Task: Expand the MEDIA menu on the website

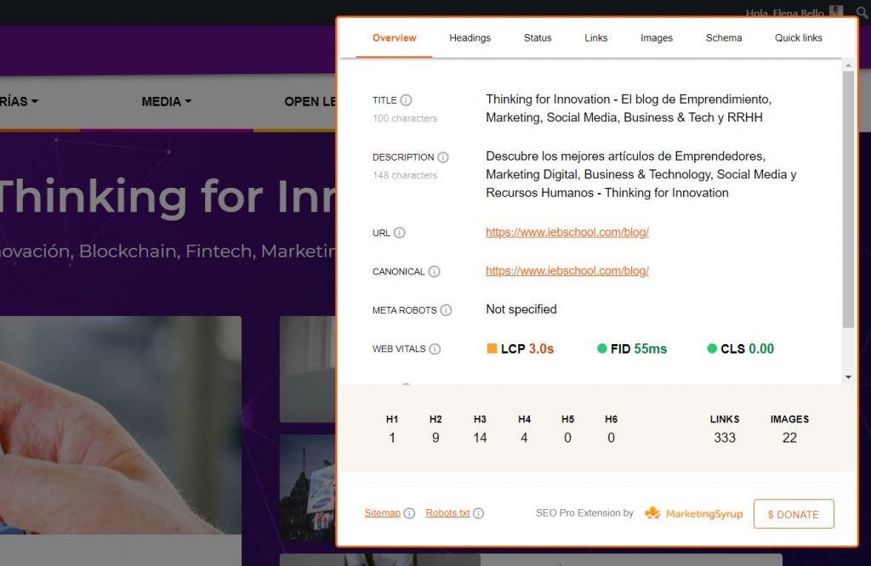Action: 166,101
